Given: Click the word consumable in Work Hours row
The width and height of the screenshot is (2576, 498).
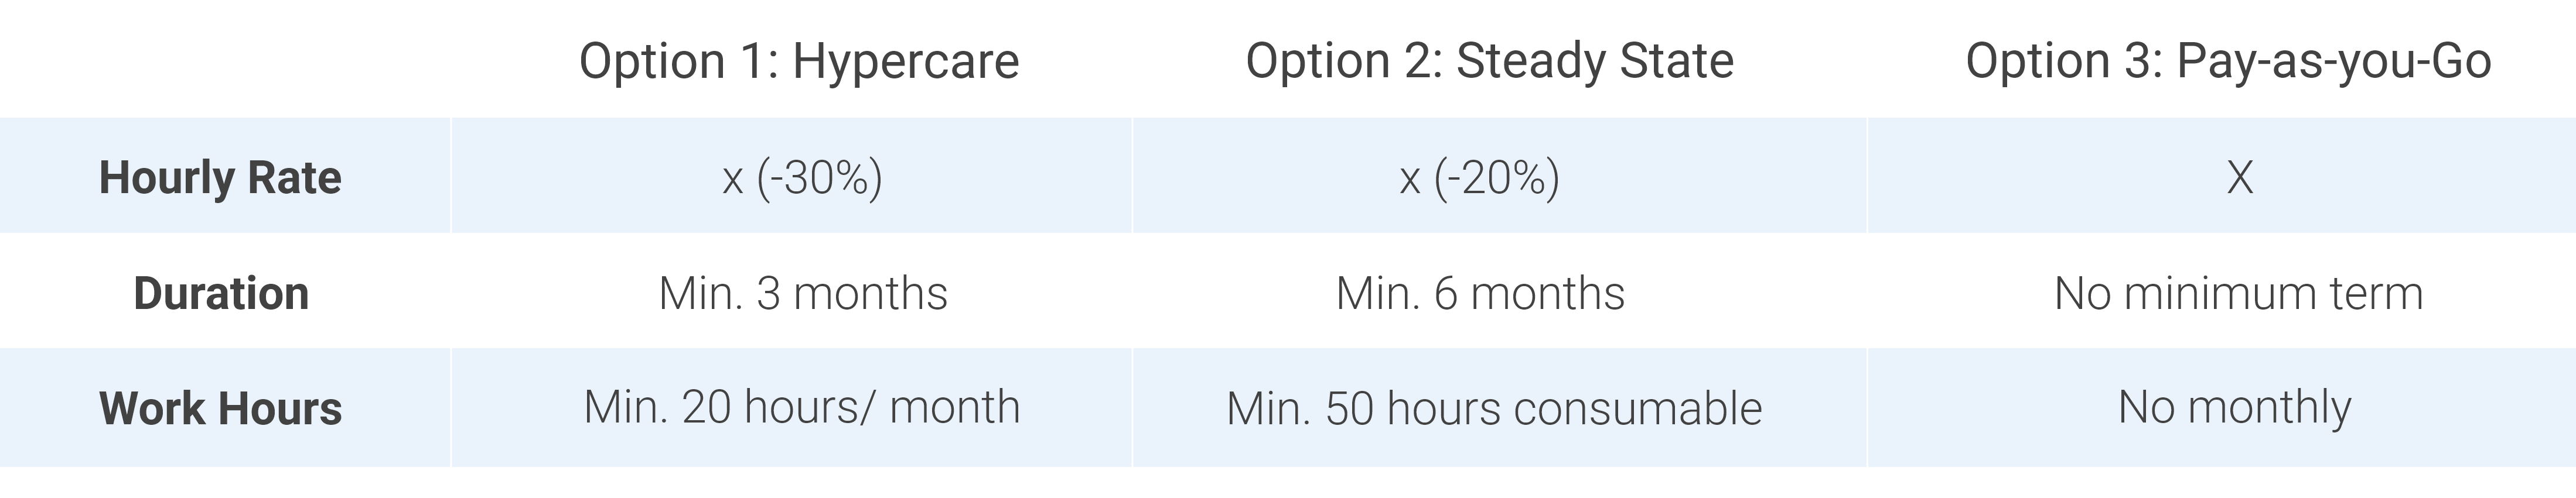Looking at the screenshot, I should click(1638, 408).
